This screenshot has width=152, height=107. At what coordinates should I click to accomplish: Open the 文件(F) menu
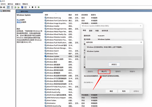point(3,4)
